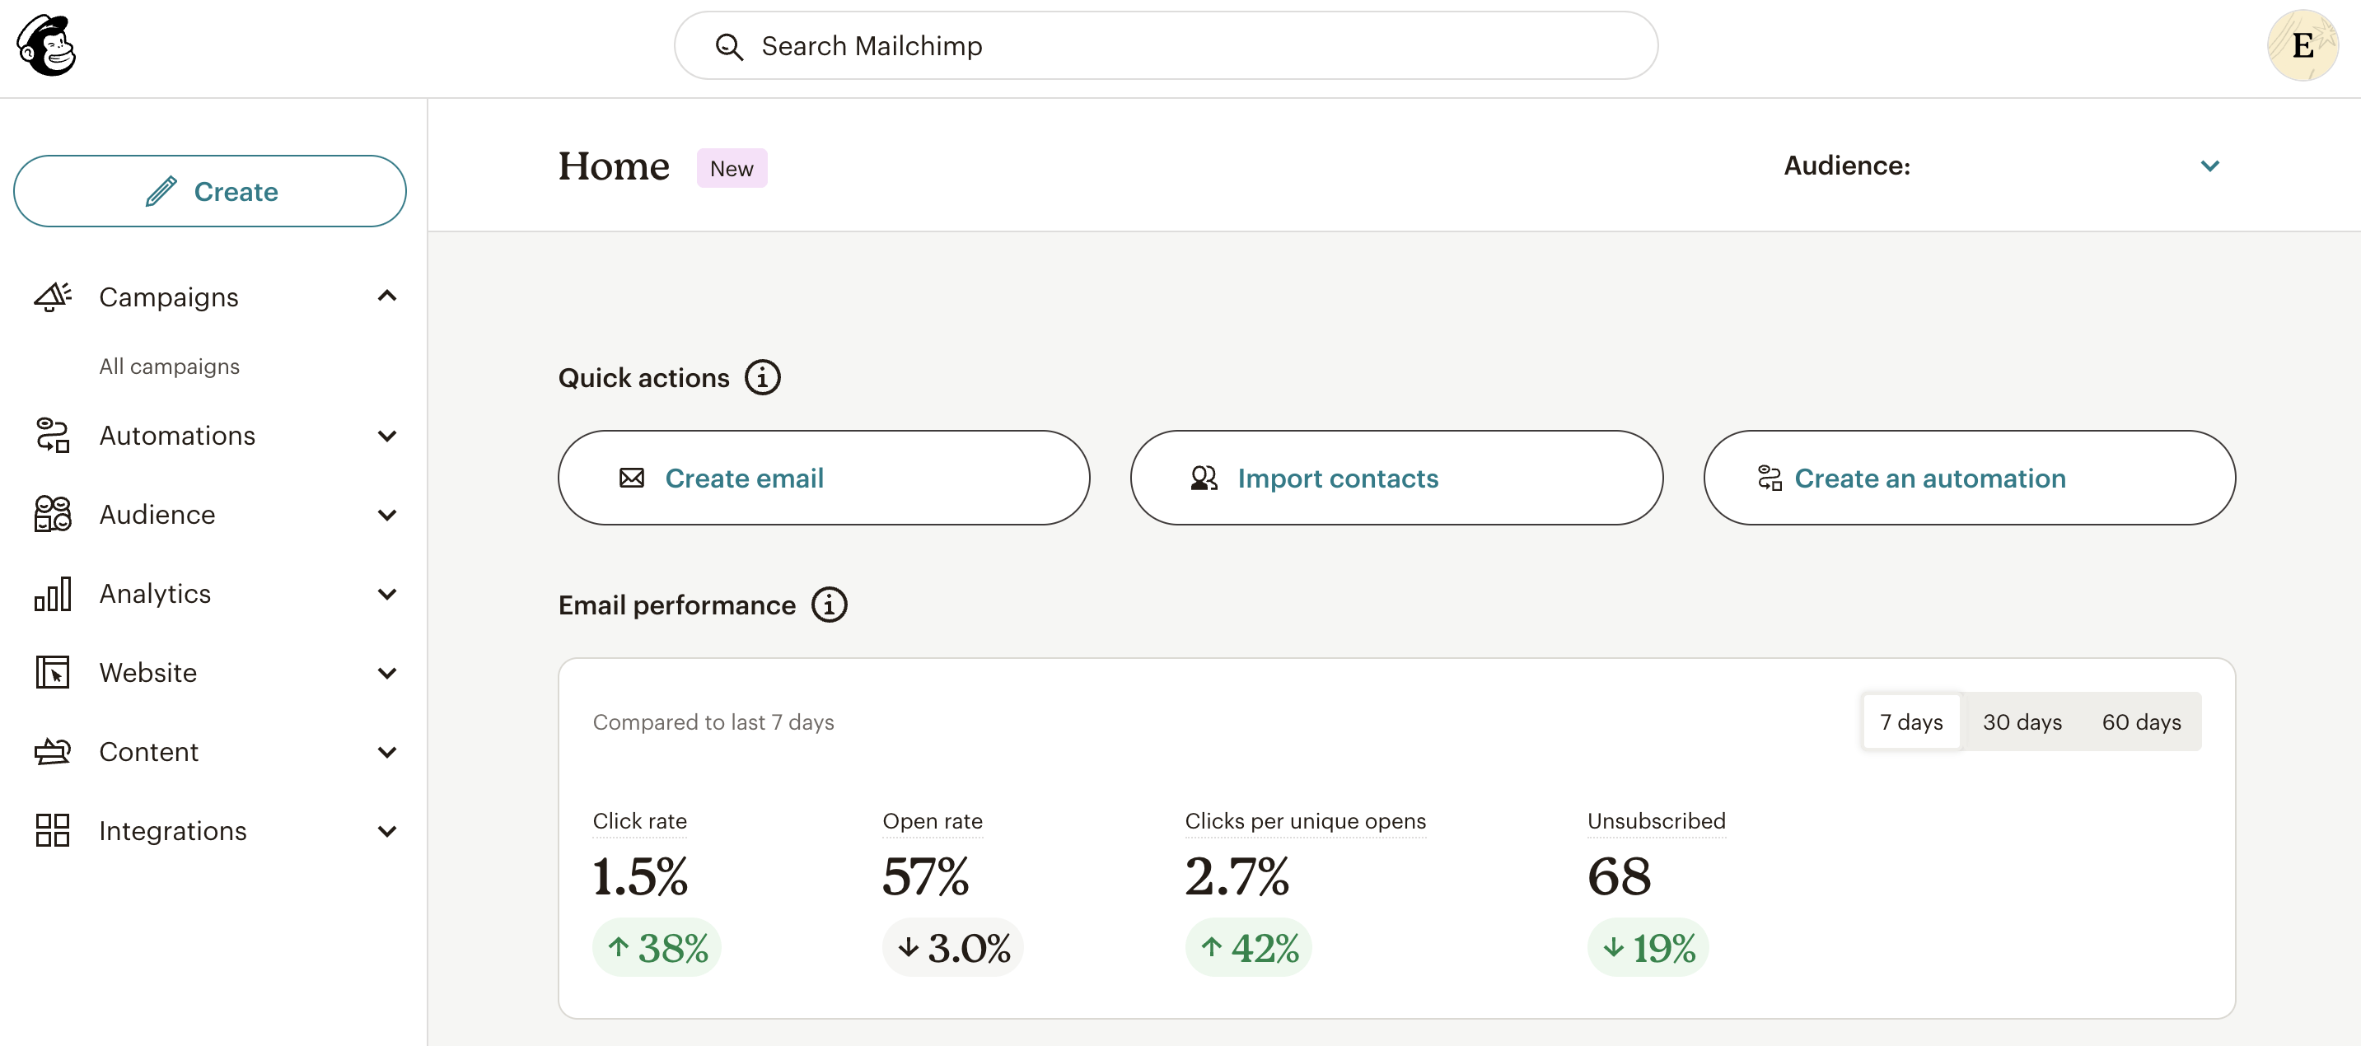The image size is (2361, 1046).
Task: Click the Click rate metric label
Action: click(x=640, y=820)
